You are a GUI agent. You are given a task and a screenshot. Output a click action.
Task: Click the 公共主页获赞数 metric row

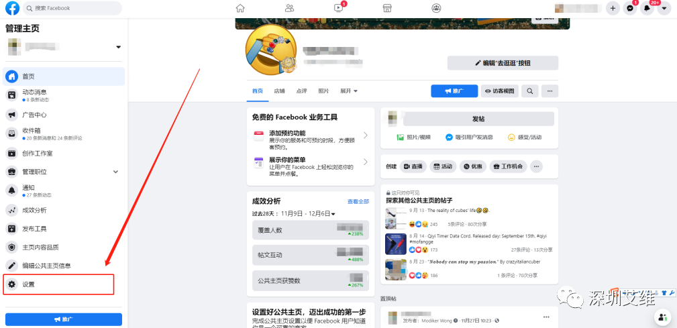311,280
